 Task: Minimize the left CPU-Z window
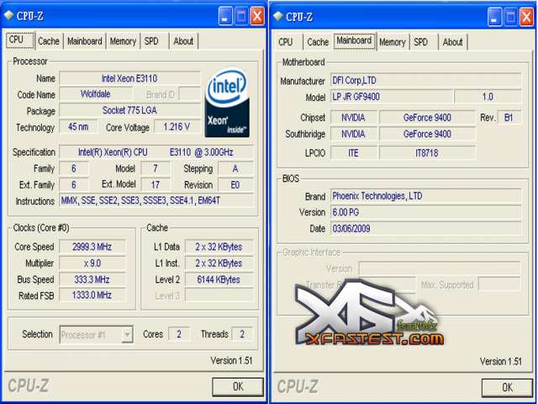(x=225, y=16)
